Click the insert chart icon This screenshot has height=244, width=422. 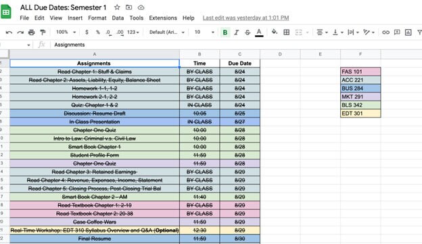(408, 32)
